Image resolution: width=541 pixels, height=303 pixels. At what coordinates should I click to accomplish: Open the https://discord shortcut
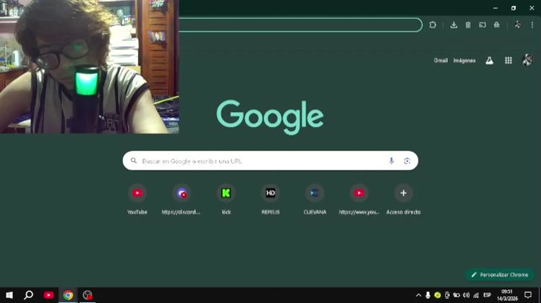(x=182, y=199)
